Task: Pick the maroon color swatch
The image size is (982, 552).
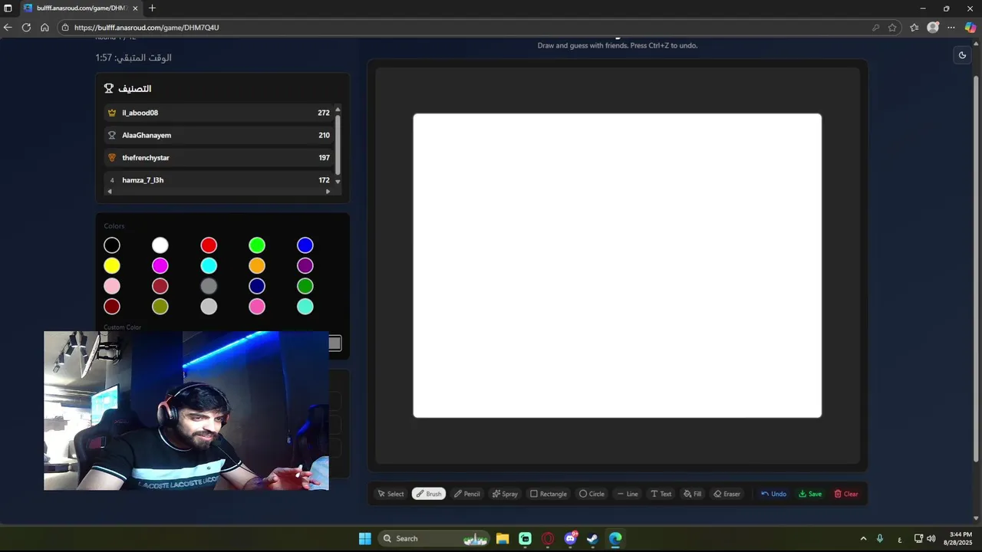Action: point(112,307)
